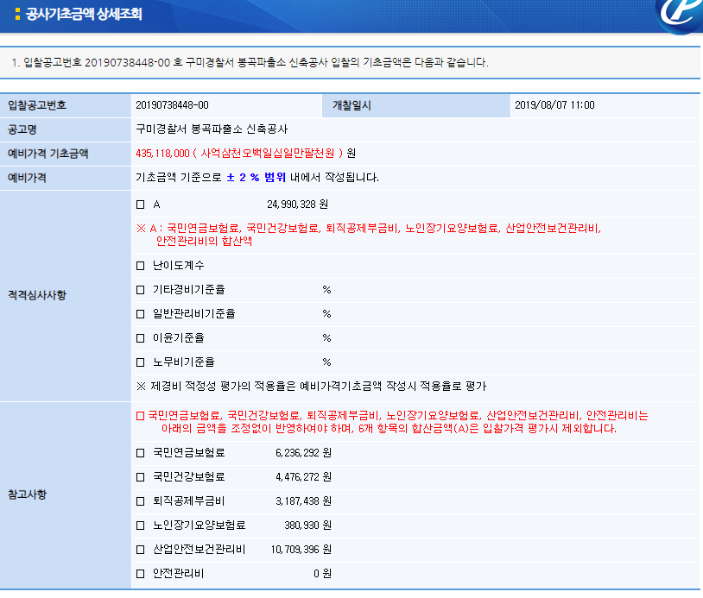Screen dimensions: 703x598
Task: Click the square bullet next to 난이도계수
Action: (140, 266)
